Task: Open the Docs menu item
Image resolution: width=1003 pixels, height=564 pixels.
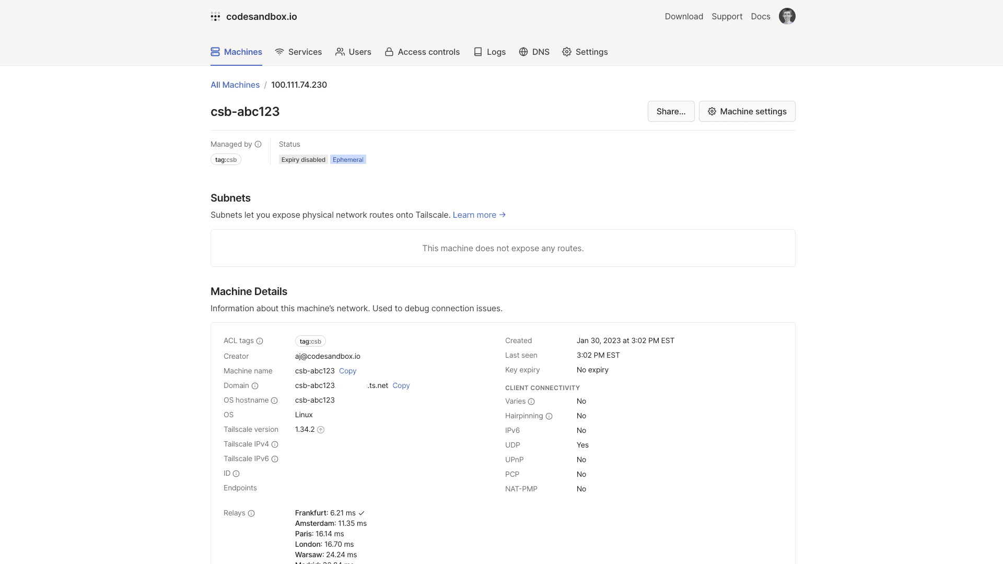Action: point(760,16)
